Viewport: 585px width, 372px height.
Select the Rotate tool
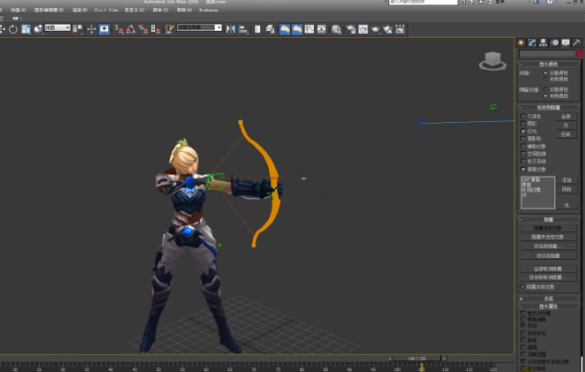[13, 29]
